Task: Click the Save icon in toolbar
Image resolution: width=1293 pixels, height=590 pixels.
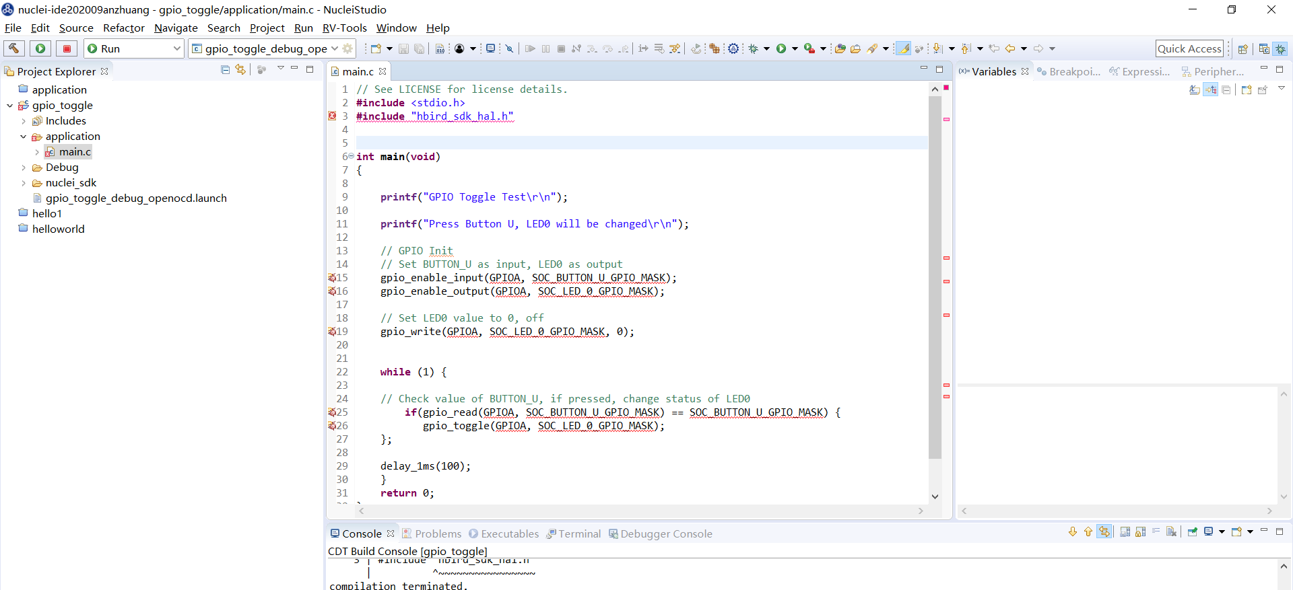Action: point(403,48)
